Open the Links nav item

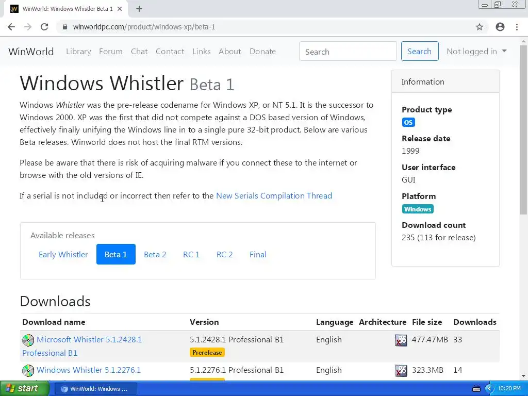202,52
